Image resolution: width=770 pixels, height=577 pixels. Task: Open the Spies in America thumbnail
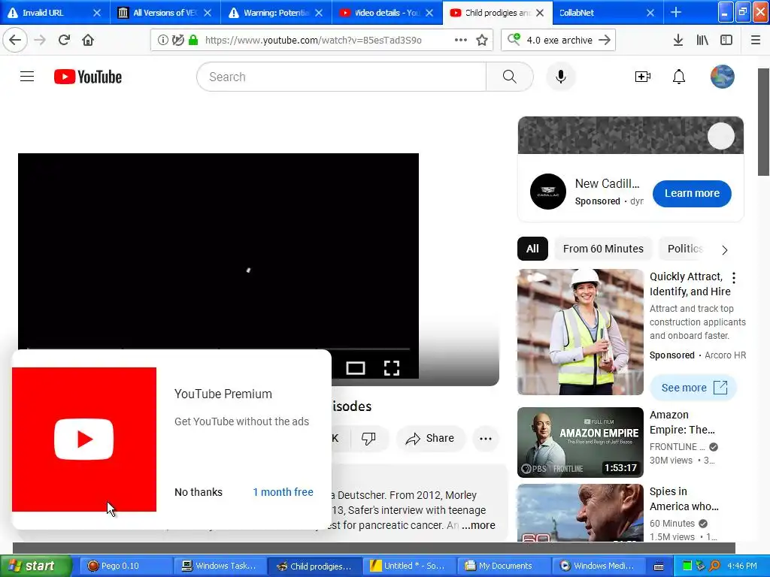(x=581, y=512)
